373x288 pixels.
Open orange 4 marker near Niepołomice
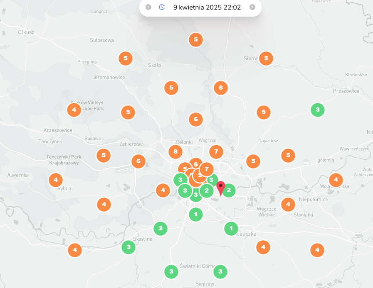coord(288,204)
